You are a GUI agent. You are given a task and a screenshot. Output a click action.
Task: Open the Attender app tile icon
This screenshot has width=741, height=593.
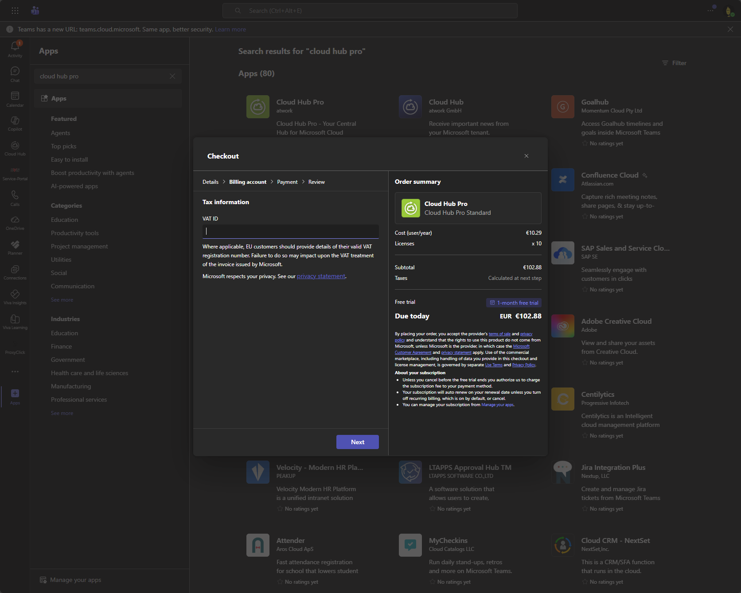click(x=258, y=545)
